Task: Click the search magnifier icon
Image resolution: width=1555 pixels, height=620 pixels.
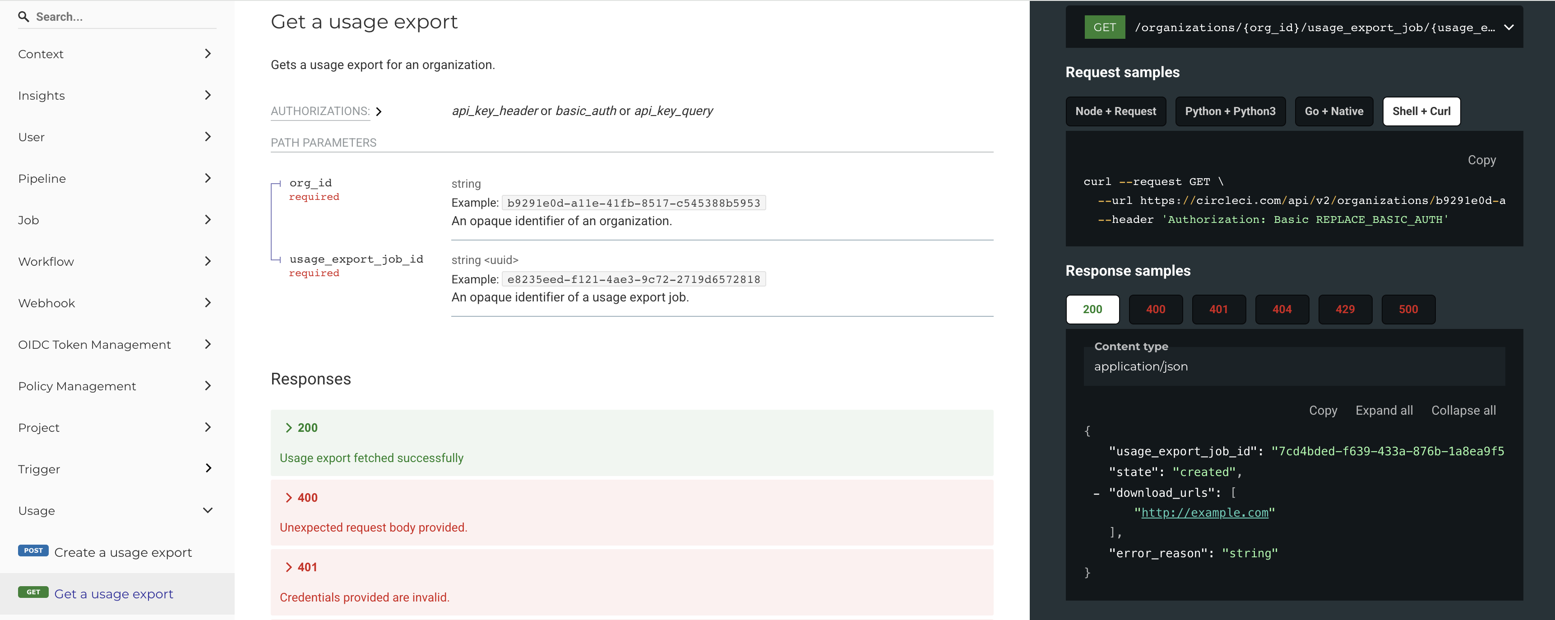Action: (x=23, y=16)
